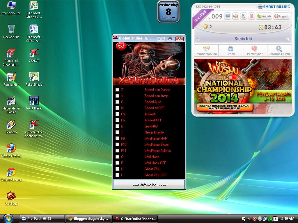Click the green triangle tray icon

[270, 219]
